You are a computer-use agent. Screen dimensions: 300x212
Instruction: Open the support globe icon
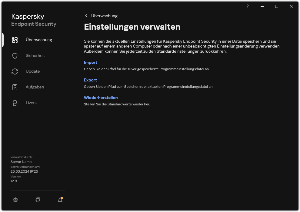(x=38, y=200)
